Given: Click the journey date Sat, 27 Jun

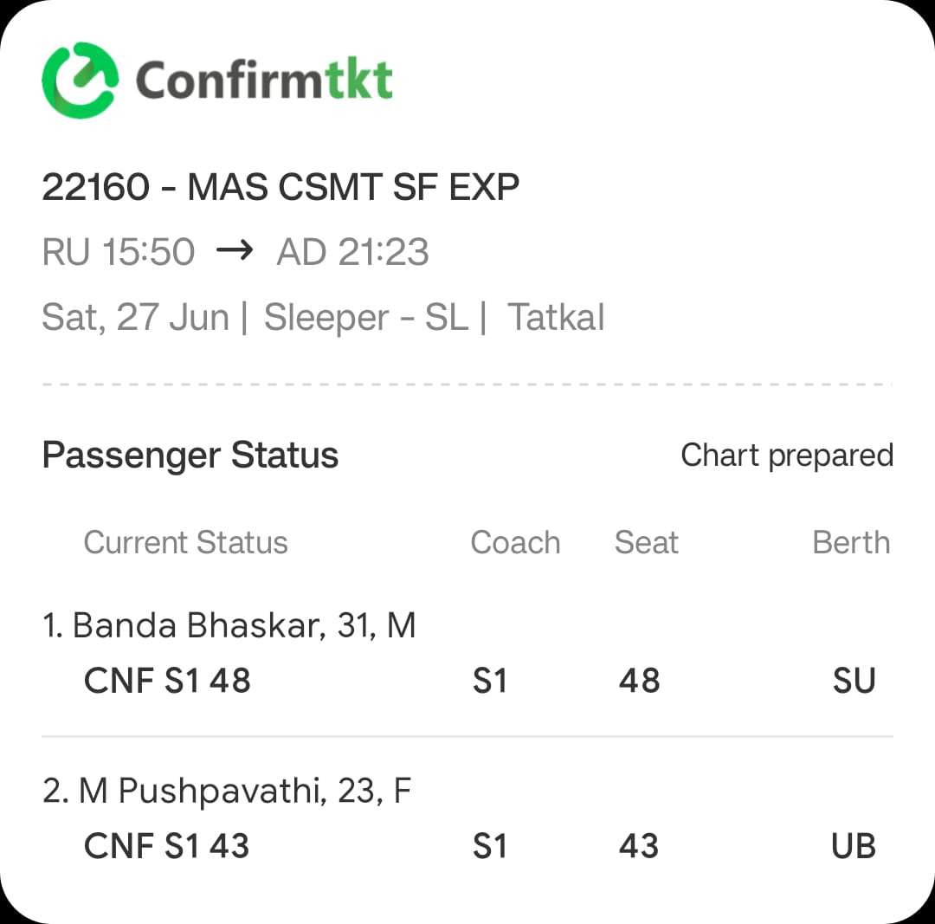Looking at the screenshot, I should tap(135, 317).
